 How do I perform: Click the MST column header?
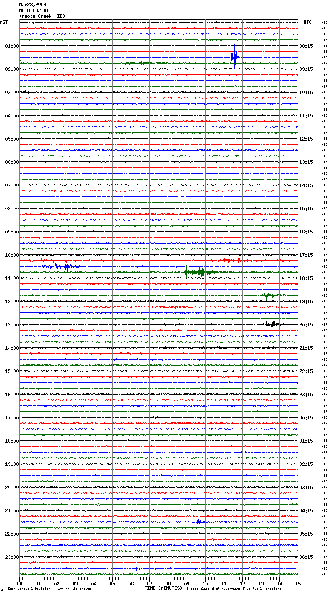coord(4,22)
